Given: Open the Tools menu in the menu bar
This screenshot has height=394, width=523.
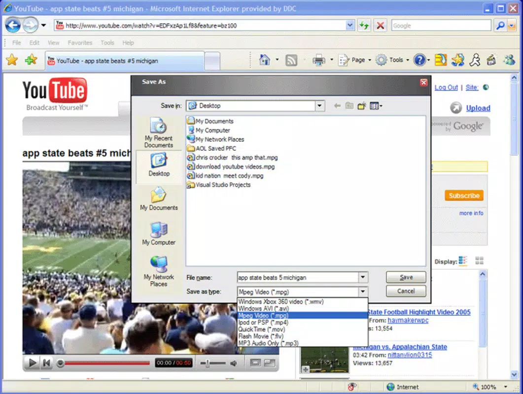Looking at the screenshot, I should tap(107, 43).
